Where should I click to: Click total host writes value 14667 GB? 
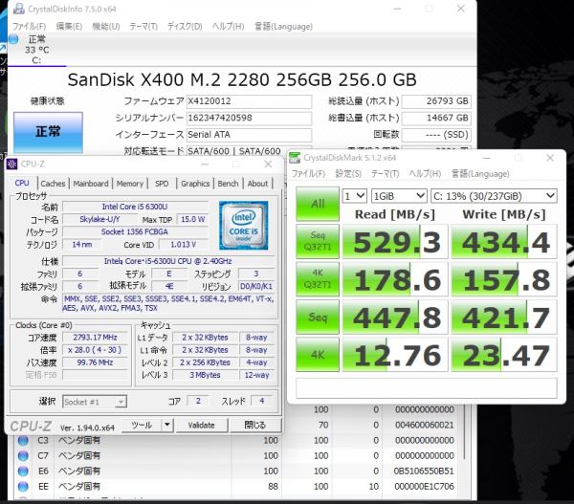pos(436,118)
